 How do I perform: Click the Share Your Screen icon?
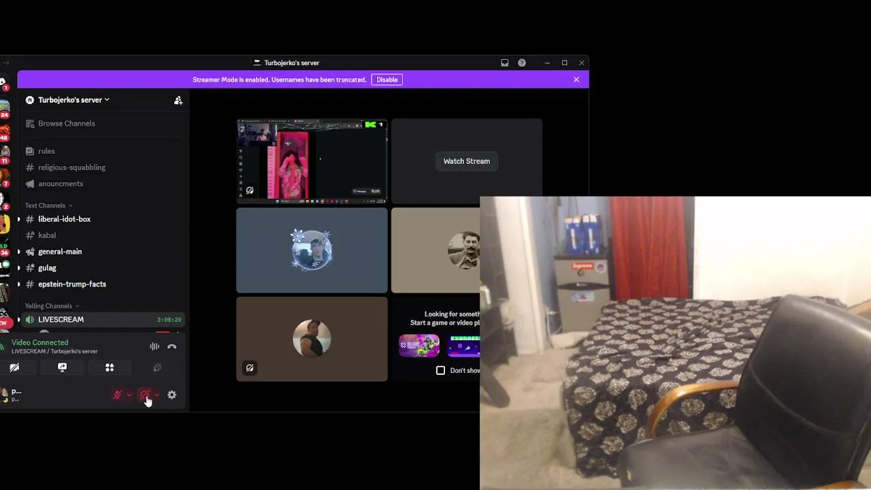[x=62, y=367]
